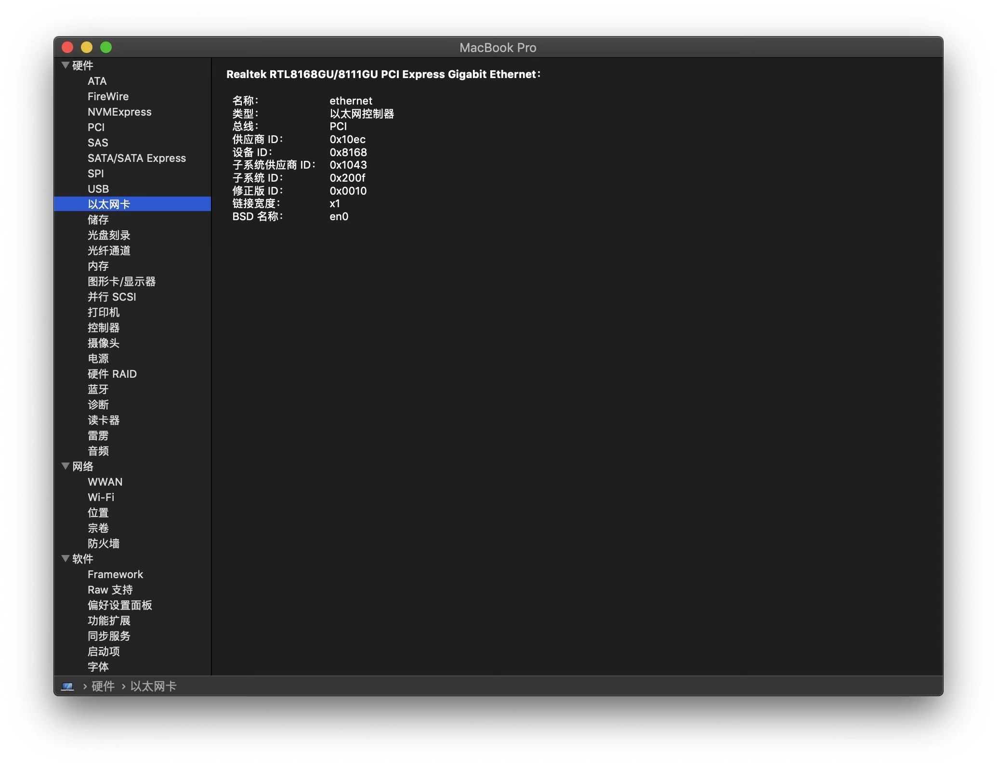Open 储存 in the sidebar
The height and width of the screenshot is (767, 997).
pos(98,220)
